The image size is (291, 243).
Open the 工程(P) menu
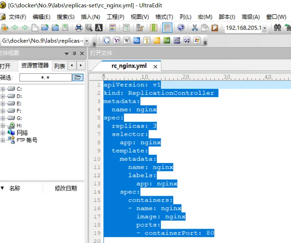115,17
